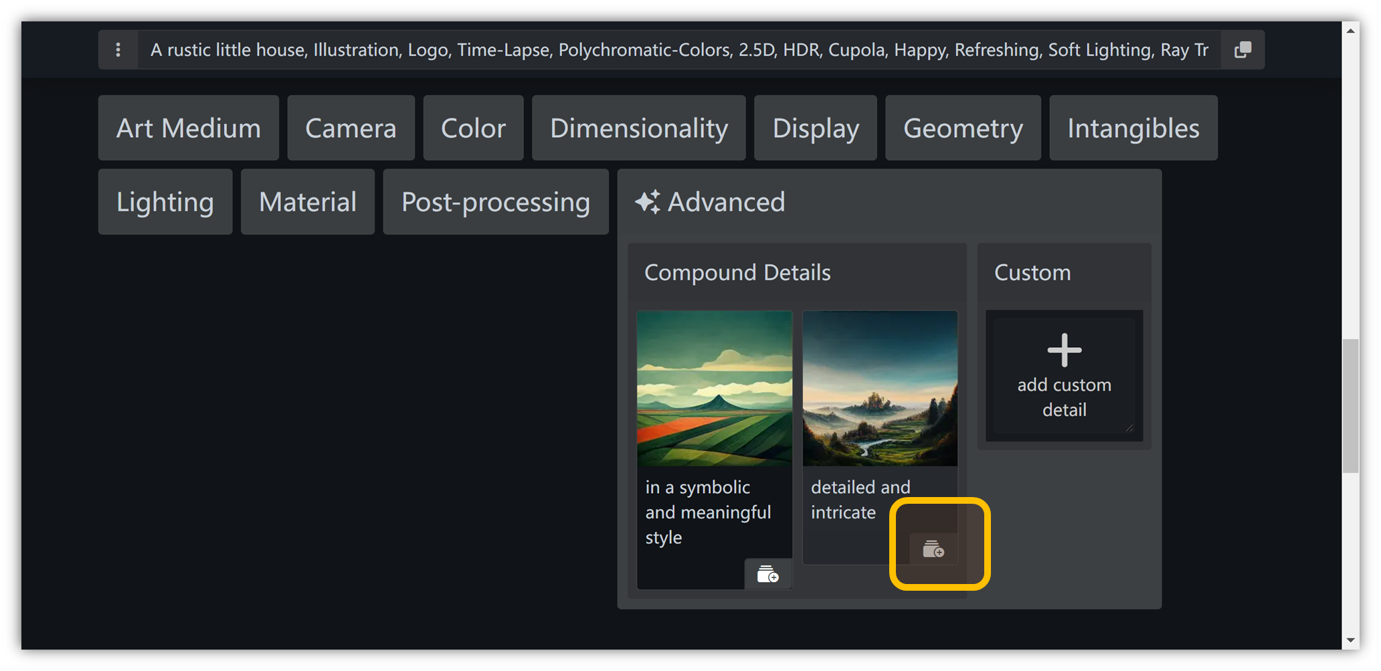Click the Advanced sparkle icon
1381x671 pixels.
pyautogui.click(x=647, y=202)
